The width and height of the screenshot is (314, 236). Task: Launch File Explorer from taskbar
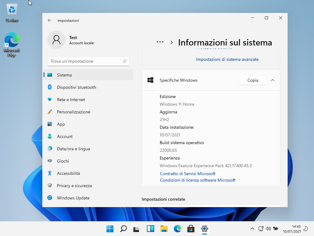pyautogui.click(x=164, y=229)
